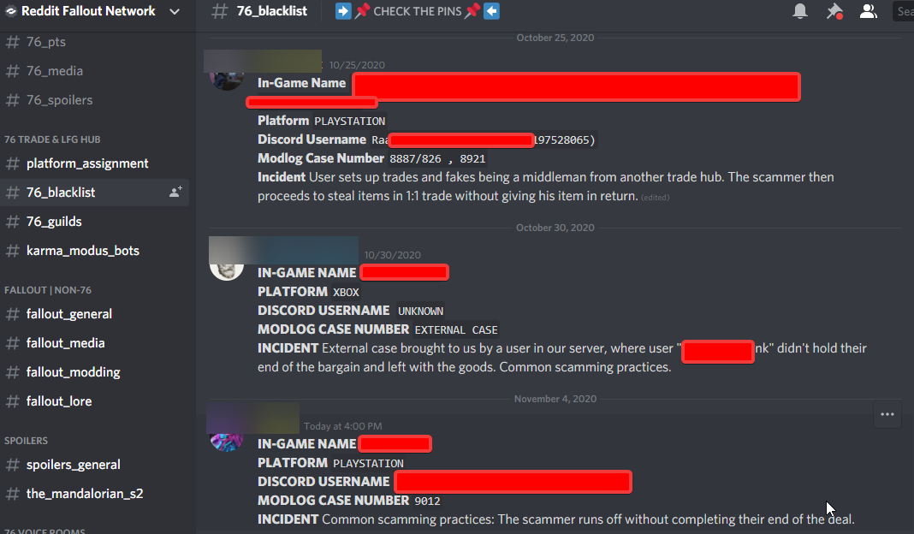Viewport: 914px width, 534px height.
Task: Click avatar of today's 4:00 PM message
Action: tap(227, 442)
